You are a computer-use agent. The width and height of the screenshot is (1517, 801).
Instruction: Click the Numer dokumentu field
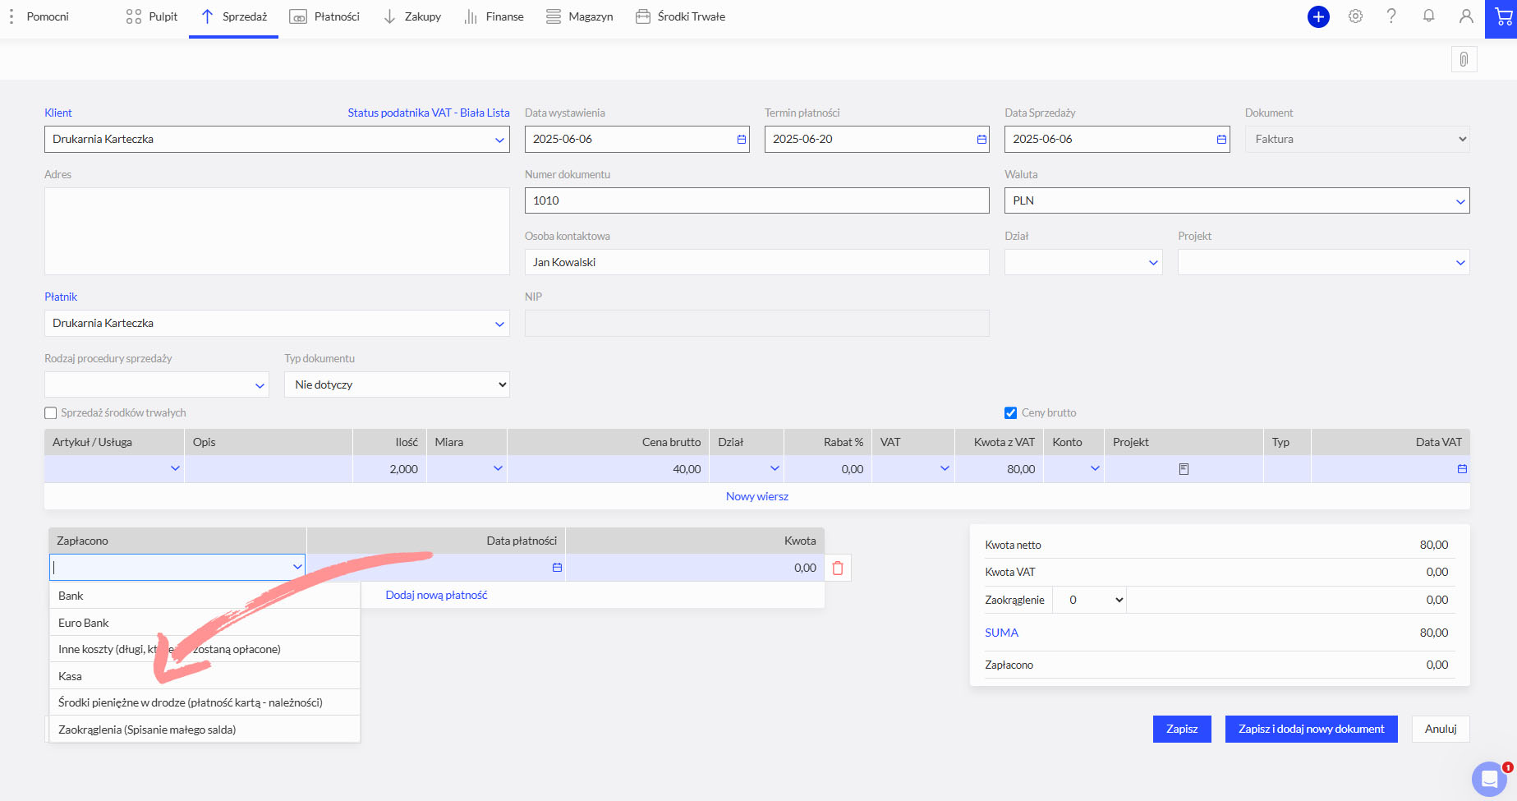(x=756, y=200)
